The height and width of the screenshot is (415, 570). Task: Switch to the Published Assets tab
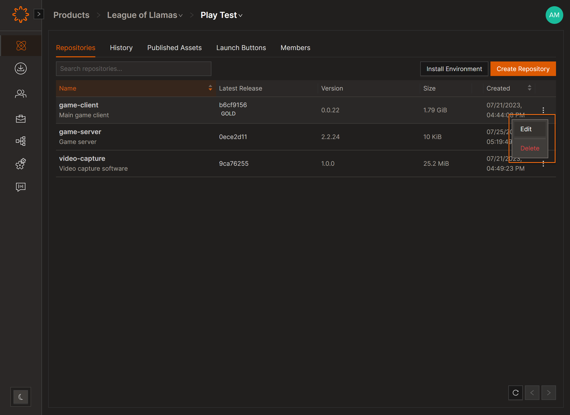[x=174, y=48]
